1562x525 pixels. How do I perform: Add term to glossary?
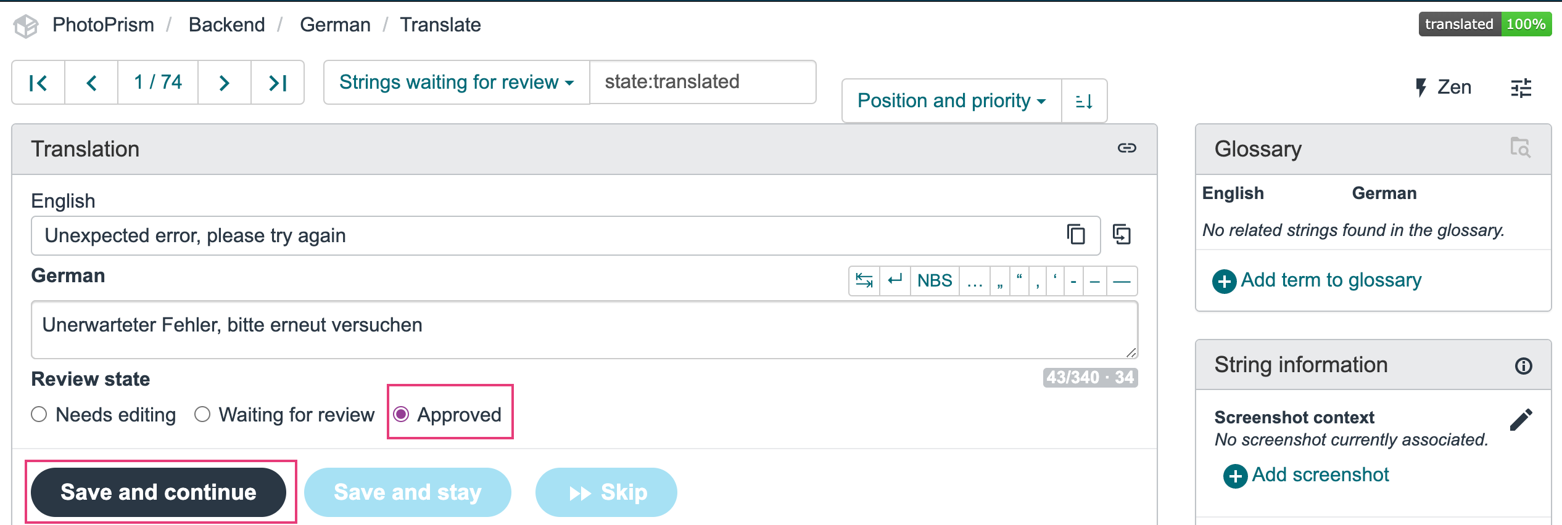pyautogui.click(x=1330, y=280)
